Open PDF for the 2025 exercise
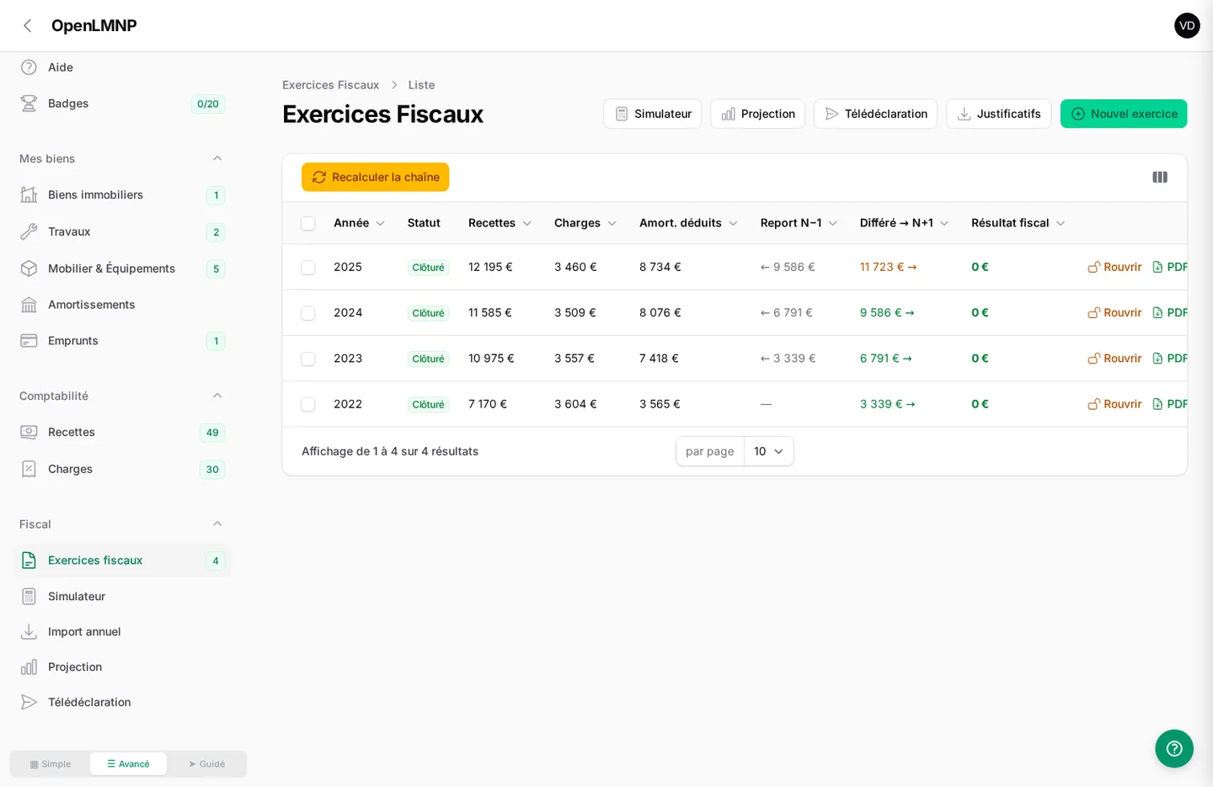 pyautogui.click(x=1169, y=267)
